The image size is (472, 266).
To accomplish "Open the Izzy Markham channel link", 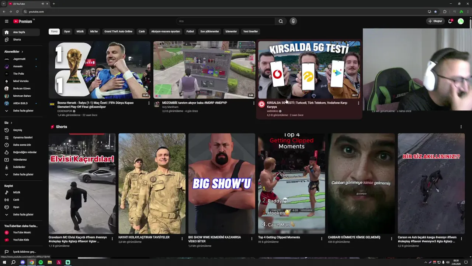I will point(170,107).
